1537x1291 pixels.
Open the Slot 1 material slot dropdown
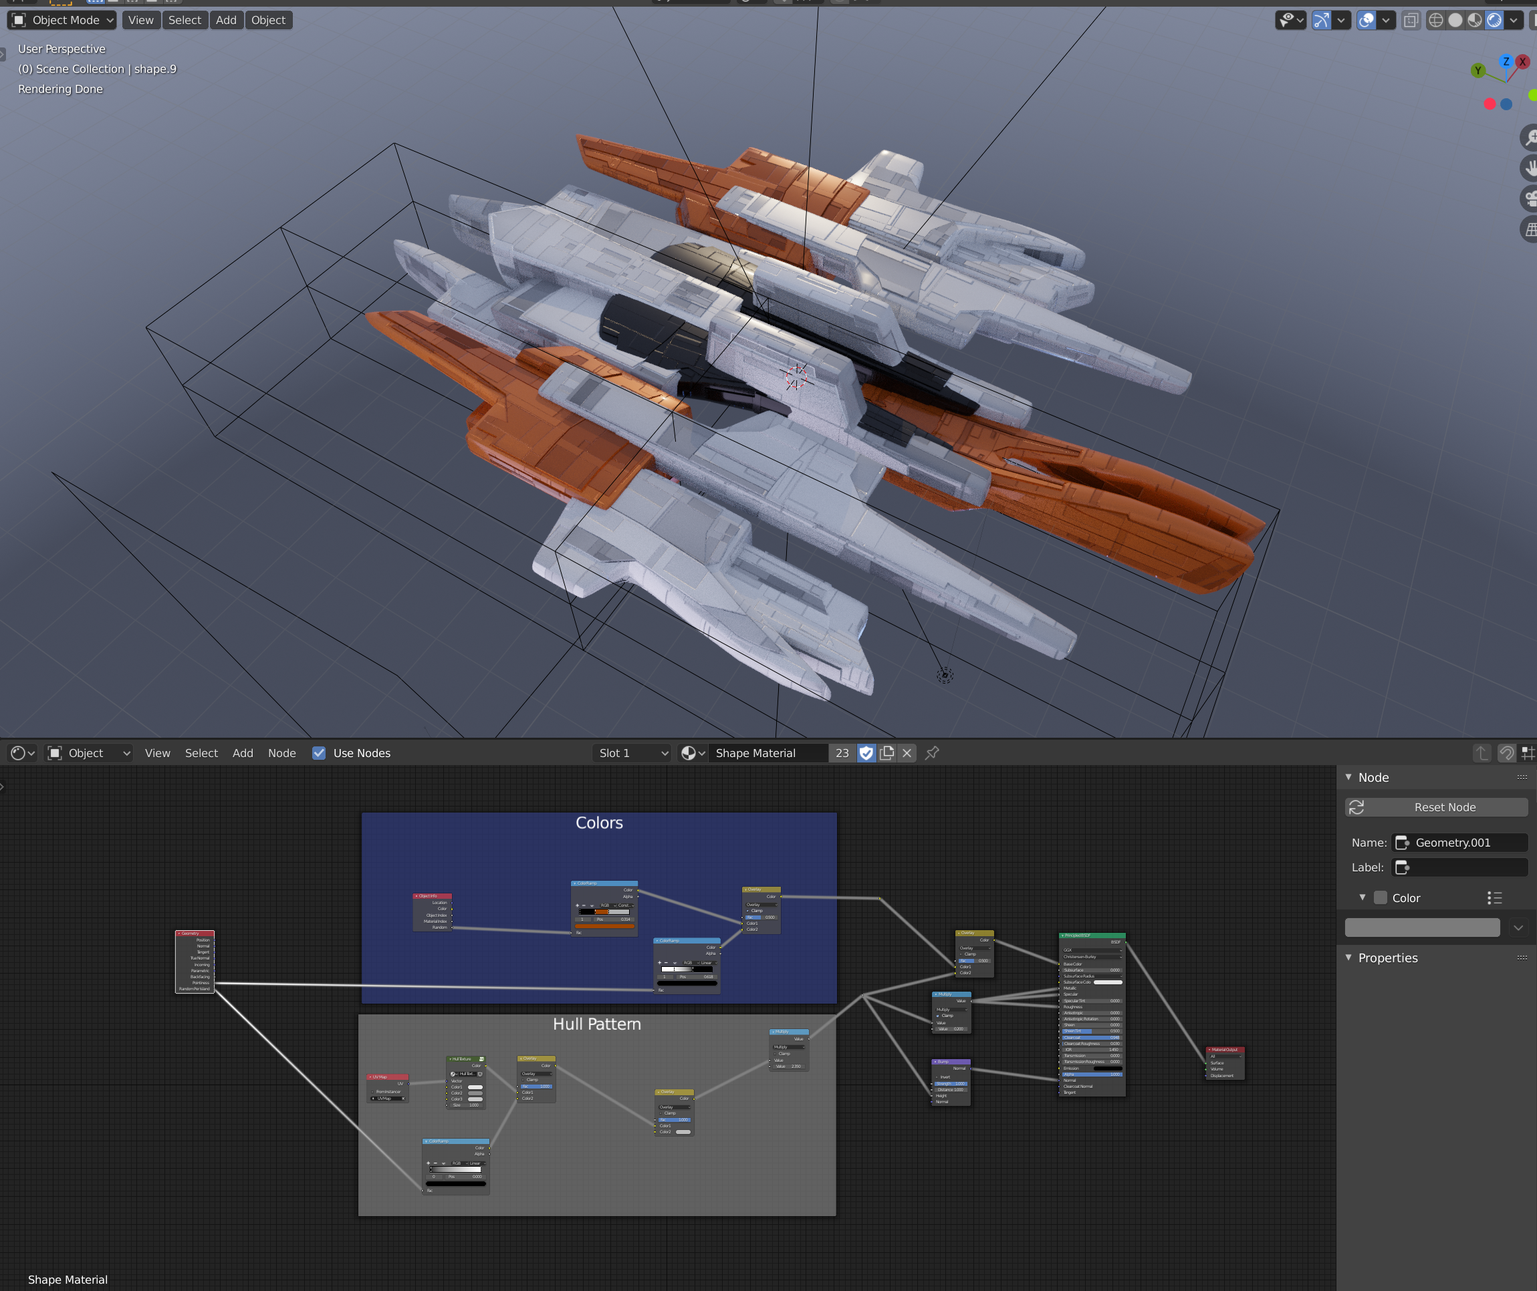[632, 753]
